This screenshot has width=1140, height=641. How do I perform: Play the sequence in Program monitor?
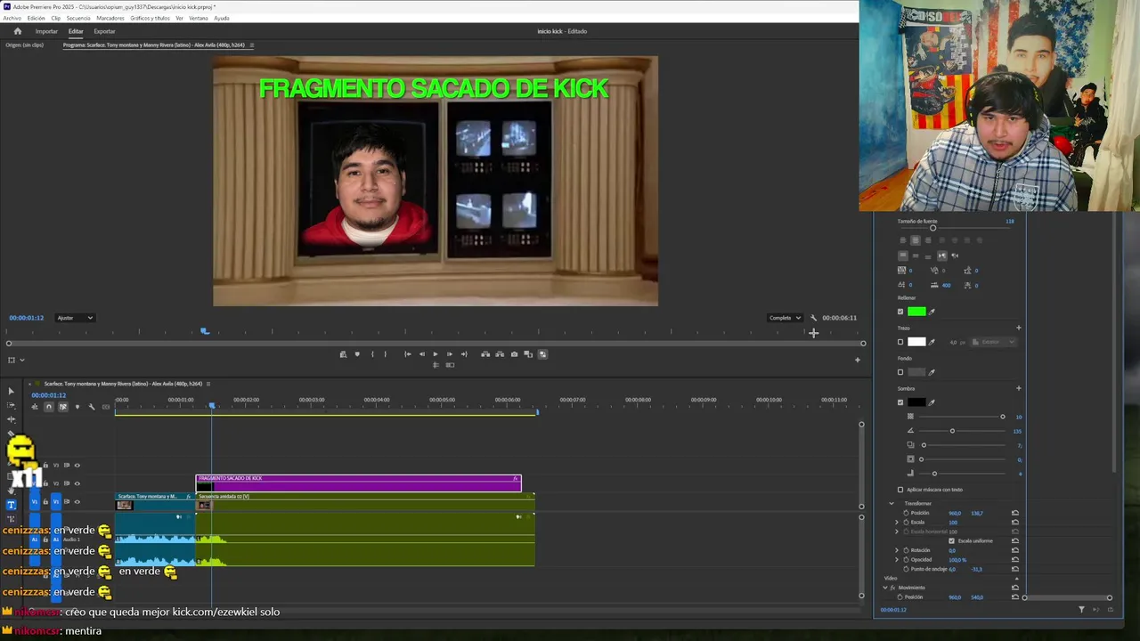coord(436,354)
